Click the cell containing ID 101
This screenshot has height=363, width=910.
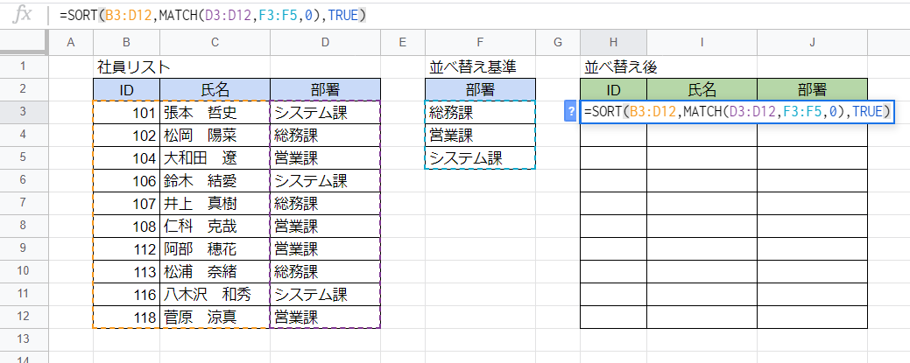click(126, 112)
